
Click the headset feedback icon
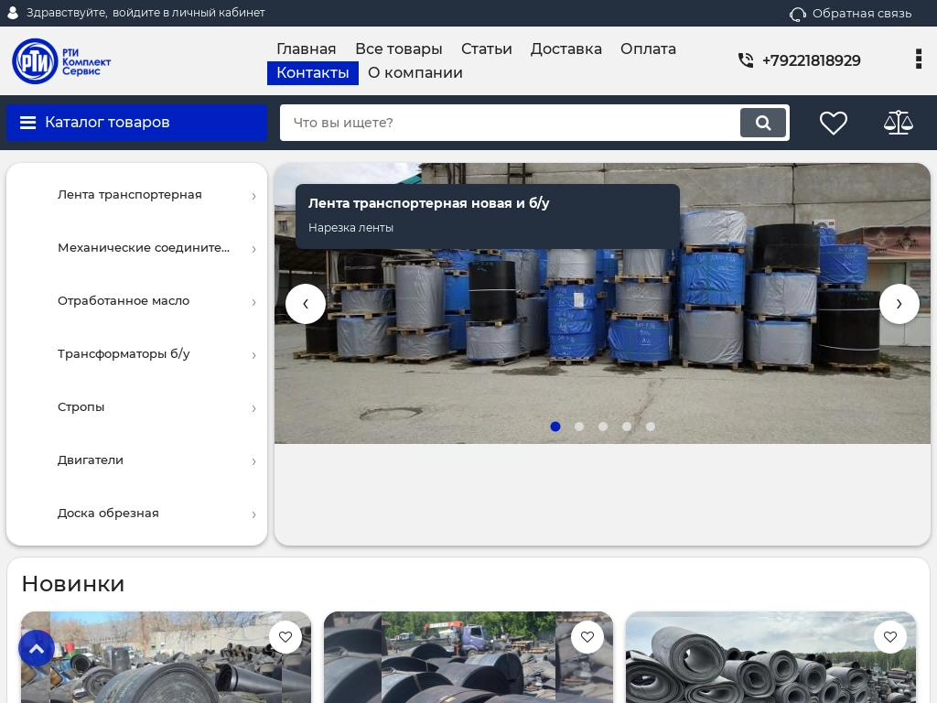coord(797,14)
